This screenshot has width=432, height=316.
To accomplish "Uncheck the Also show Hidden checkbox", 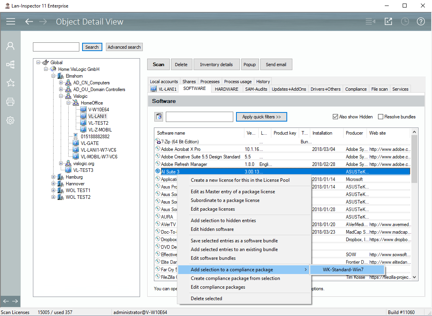I will pos(335,117).
